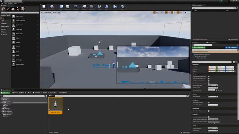Open the Source Control toolbar icon
239x134 pixels.
point(52,7)
